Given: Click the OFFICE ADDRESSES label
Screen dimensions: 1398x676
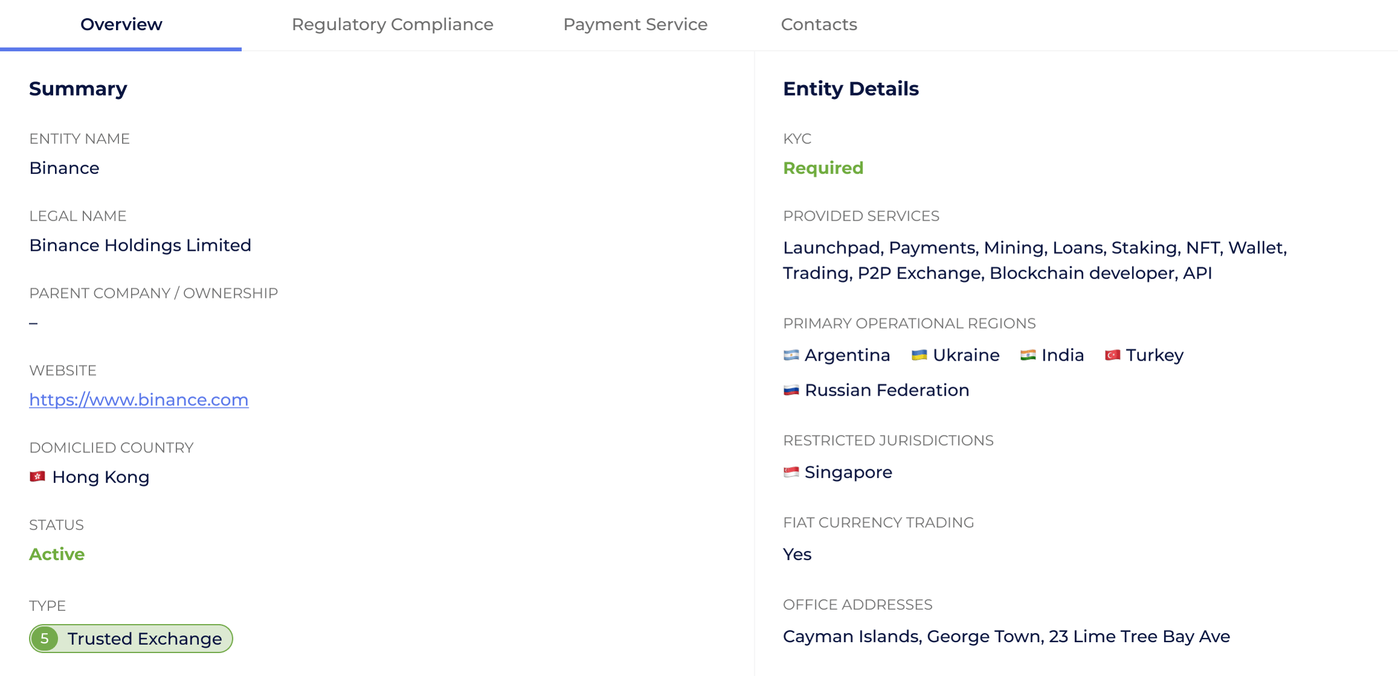Looking at the screenshot, I should pyautogui.click(x=858, y=605).
